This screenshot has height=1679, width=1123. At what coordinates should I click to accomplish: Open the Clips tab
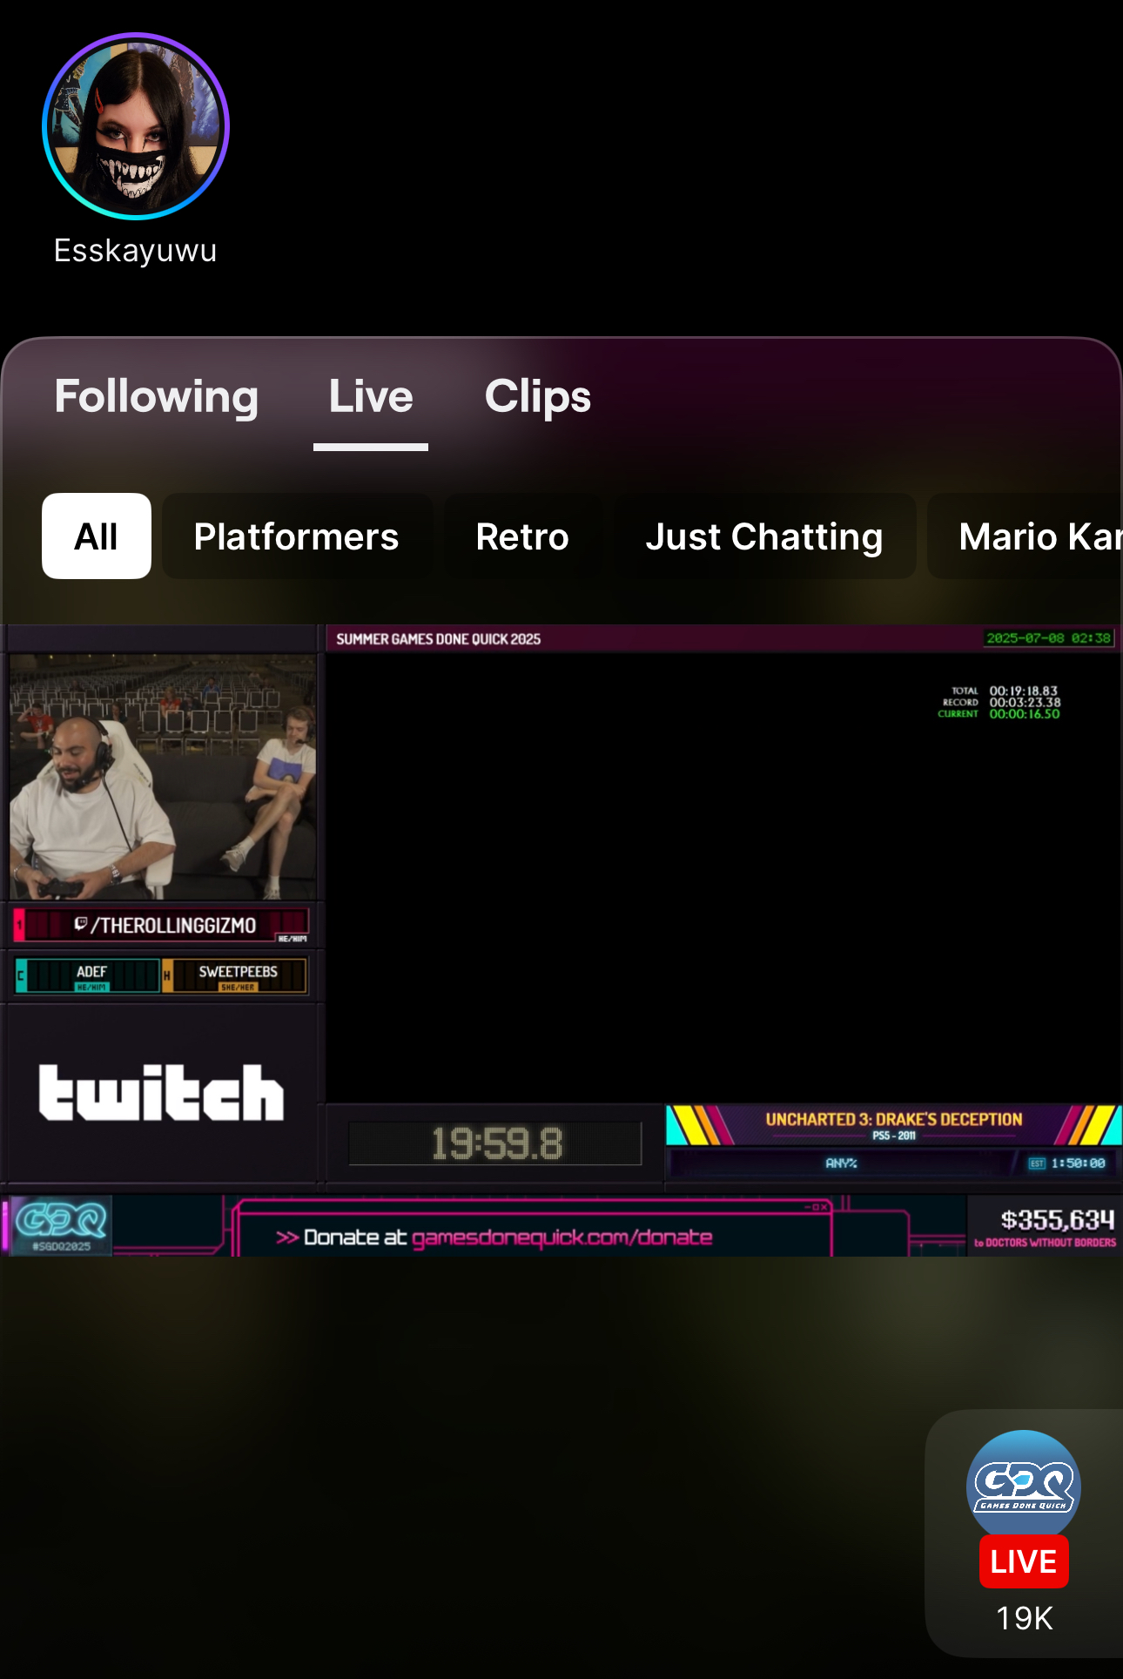tap(538, 396)
